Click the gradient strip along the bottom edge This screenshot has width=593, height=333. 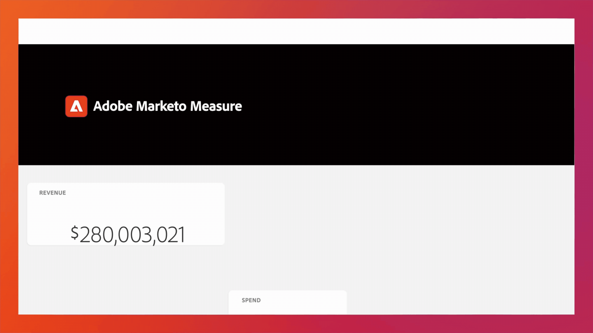click(x=296, y=324)
